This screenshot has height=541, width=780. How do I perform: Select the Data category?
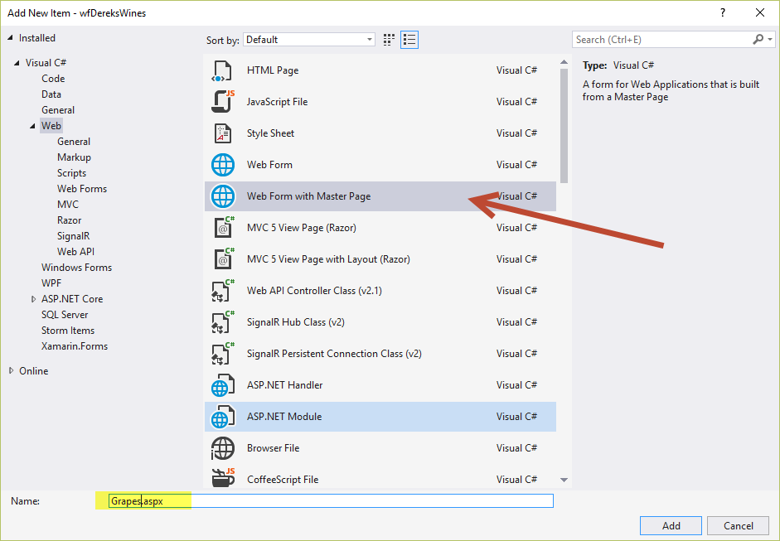[51, 94]
